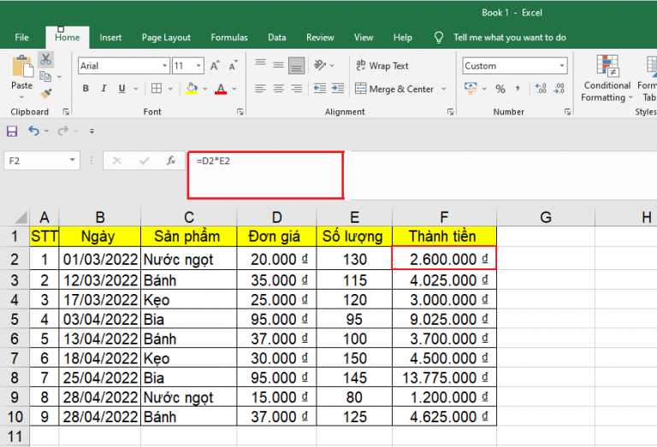Viewport: 657px width, 447px height.
Task: Switch to the Insert tab
Action: (110, 38)
